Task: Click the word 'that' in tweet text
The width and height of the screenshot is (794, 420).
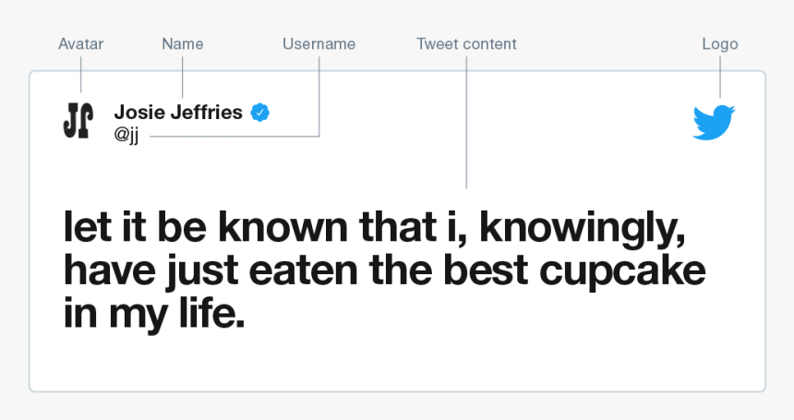Action: [x=398, y=227]
